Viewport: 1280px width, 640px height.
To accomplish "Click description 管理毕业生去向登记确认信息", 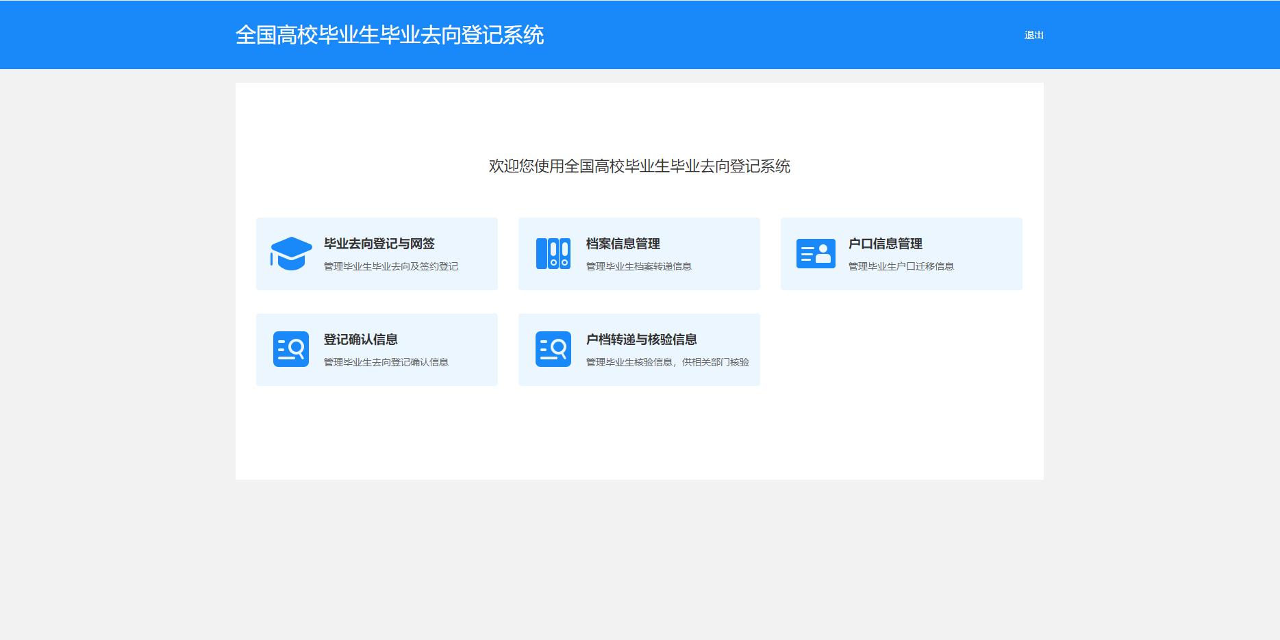I will pyautogui.click(x=386, y=362).
